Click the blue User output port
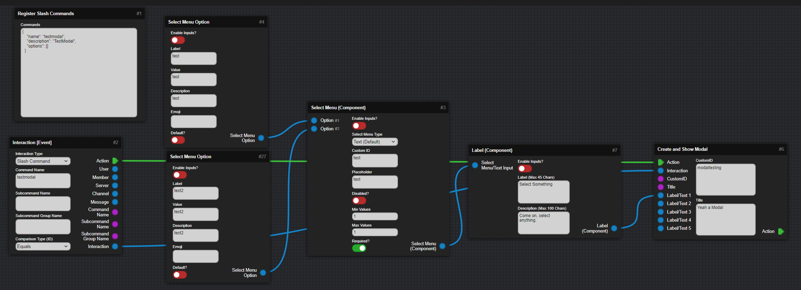Screen dimensions: 801x290 point(115,169)
